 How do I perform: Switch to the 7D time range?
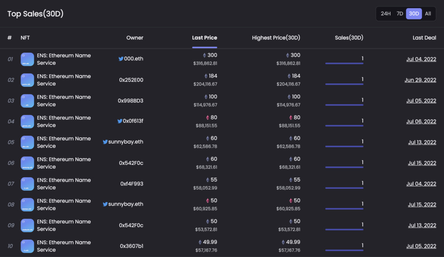pyautogui.click(x=400, y=13)
